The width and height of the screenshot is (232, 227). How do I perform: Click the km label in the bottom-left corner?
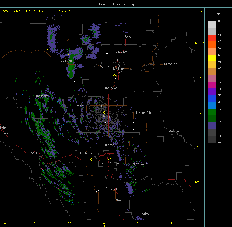click(4, 224)
